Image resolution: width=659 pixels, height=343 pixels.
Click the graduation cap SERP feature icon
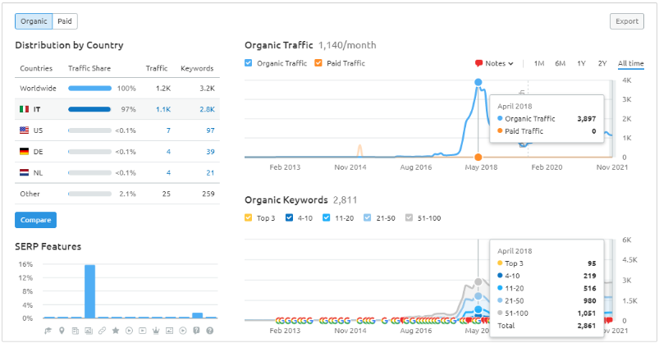click(48, 331)
